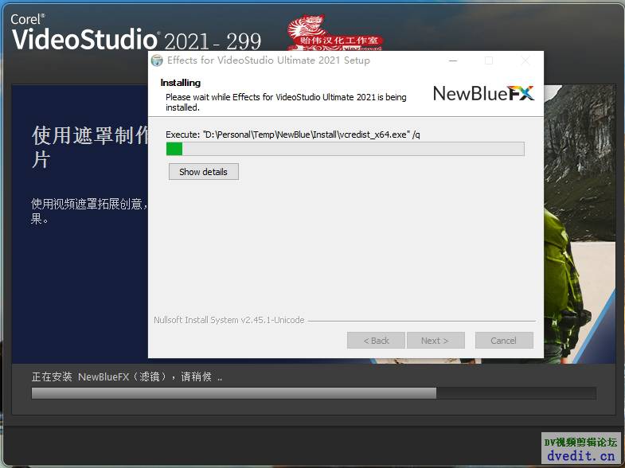Expand installation log with Show details

[x=203, y=171]
